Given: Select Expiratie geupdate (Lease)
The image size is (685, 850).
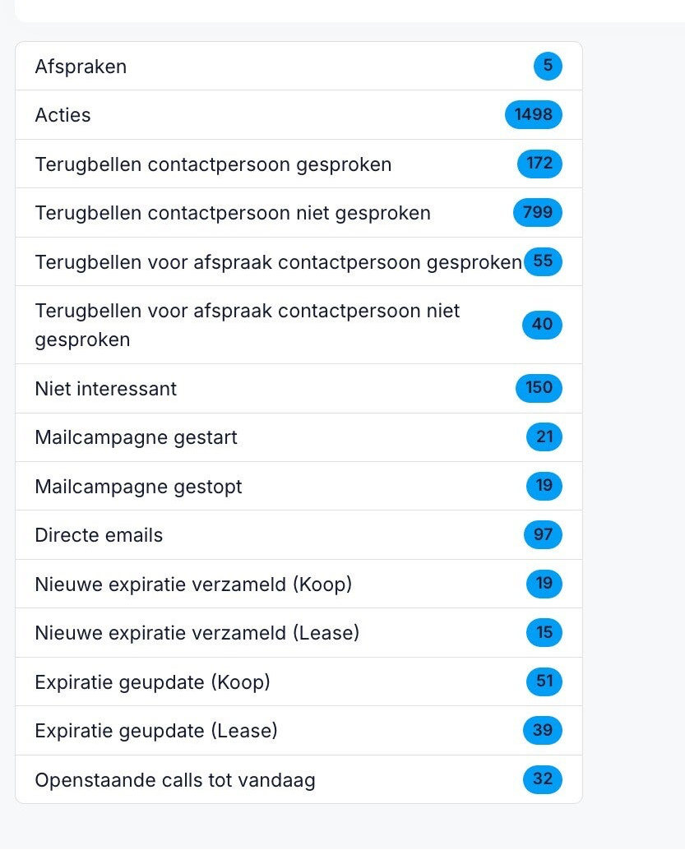Looking at the screenshot, I should [x=156, y=731].
